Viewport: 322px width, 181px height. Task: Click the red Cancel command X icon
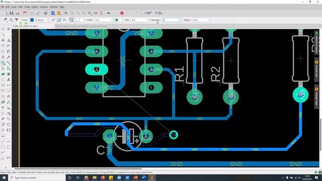coord(101,13)
